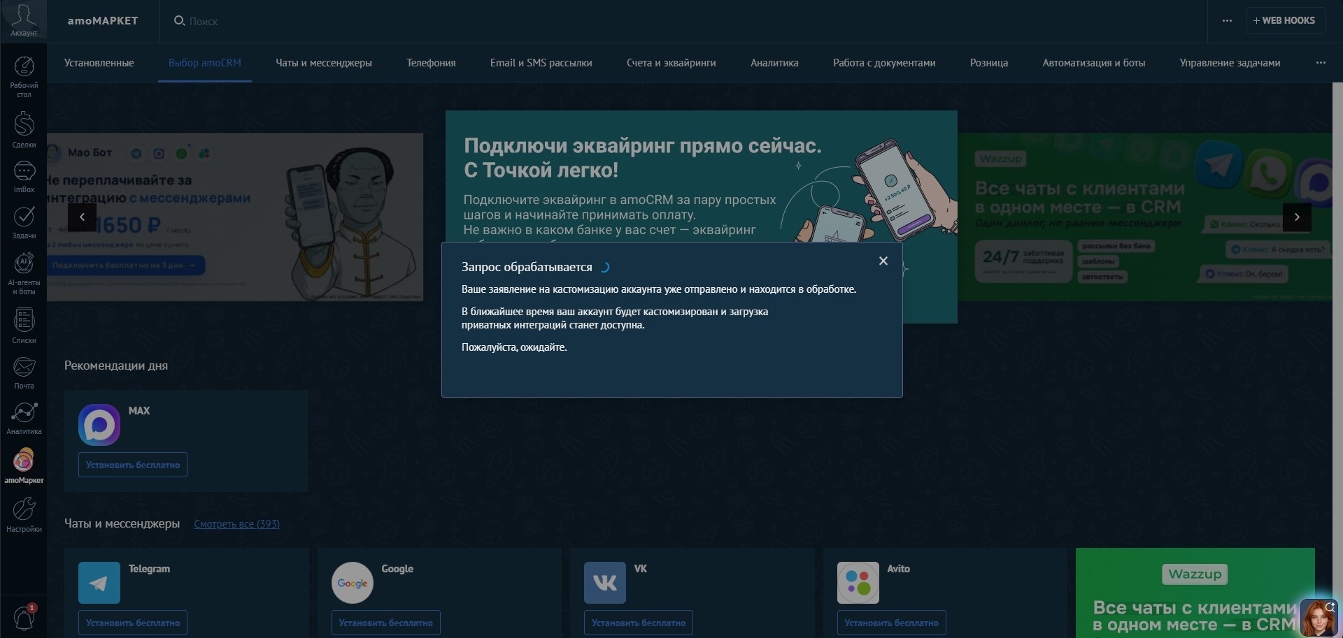The width and height of the screenshot is (1343, 638).
Task: Click the Запрос обрабатывается dialog title
Action: [x=527, y=267]
